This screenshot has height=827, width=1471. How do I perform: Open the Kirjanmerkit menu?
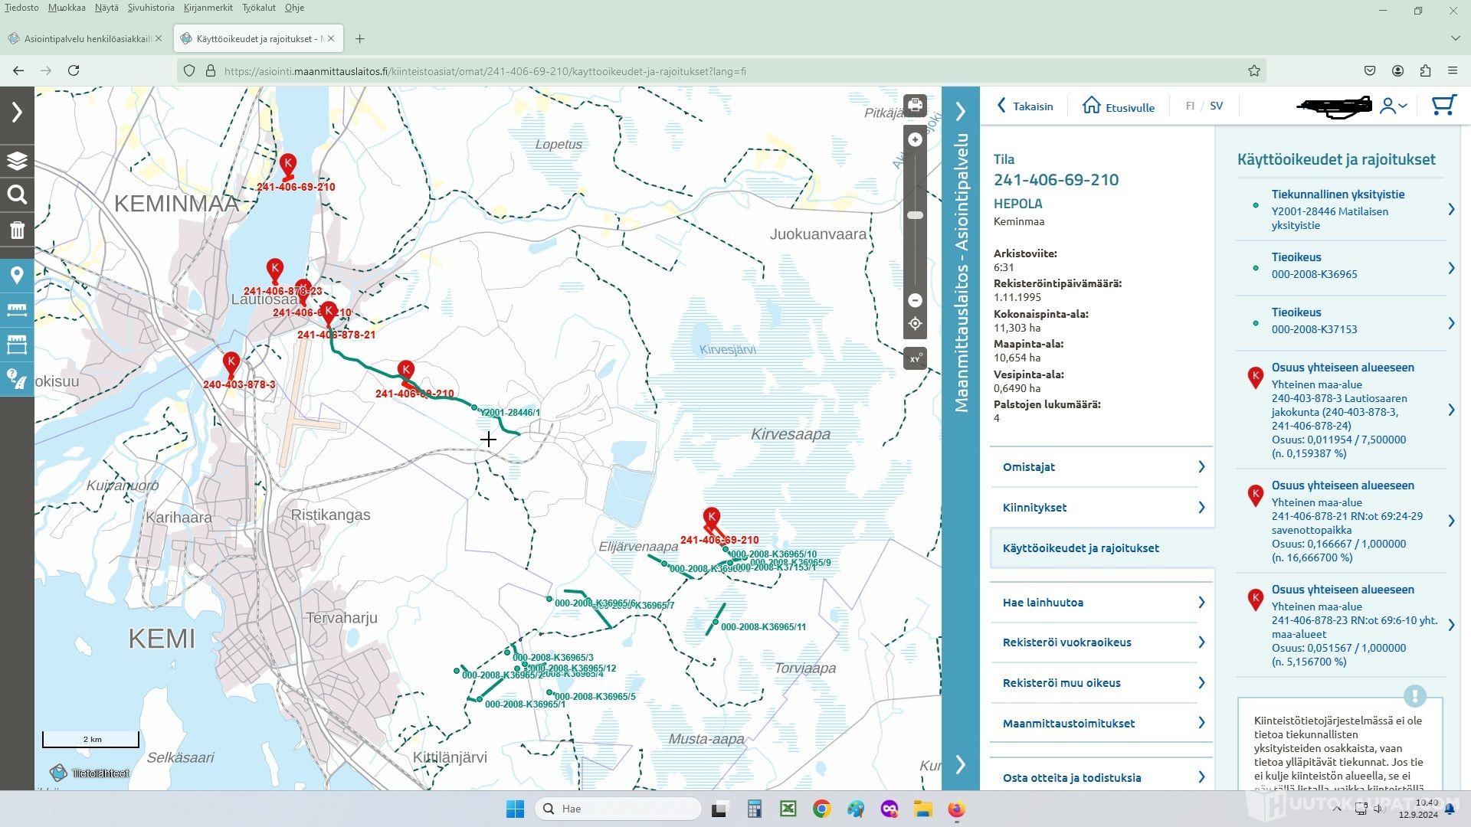coord(208,8)
